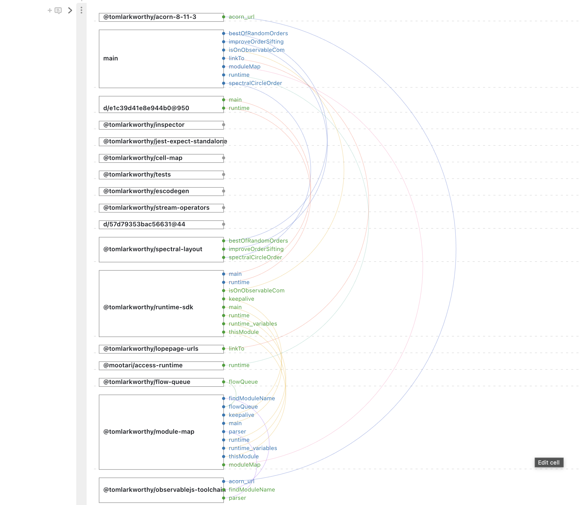
Task: Click the gray dot of @tomlarkworthy/escodegen
Action: (223, 191)
